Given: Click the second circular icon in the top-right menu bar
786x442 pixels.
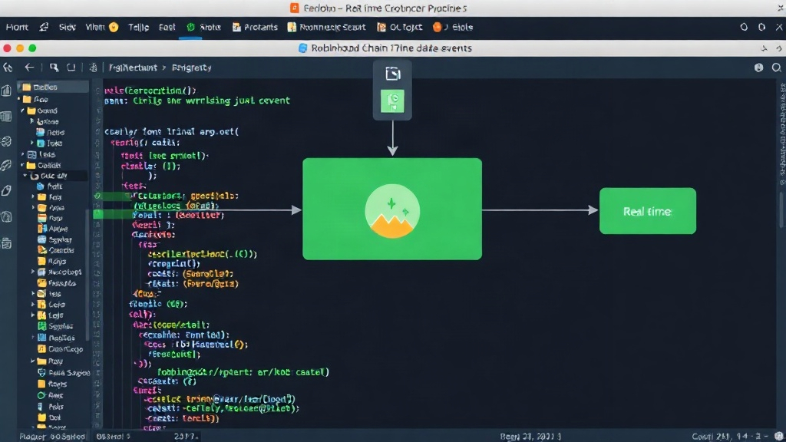Looking at the screenshot, I should pos(761,27).
